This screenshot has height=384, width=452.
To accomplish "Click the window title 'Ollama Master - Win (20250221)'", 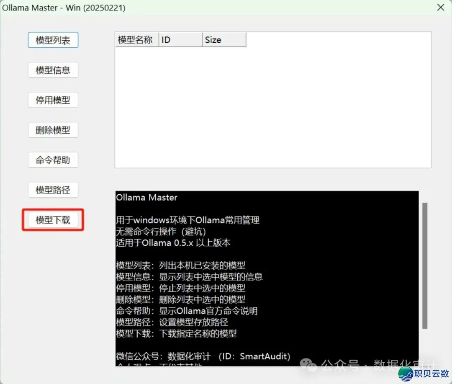I will [x=64, y=8].
